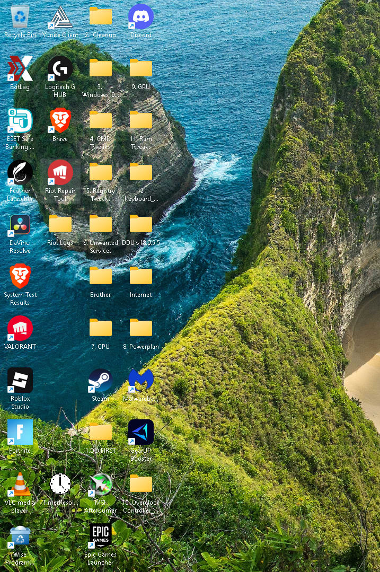Open the GearUP Booster shortcut
The image size is (380, 572).
141,432
